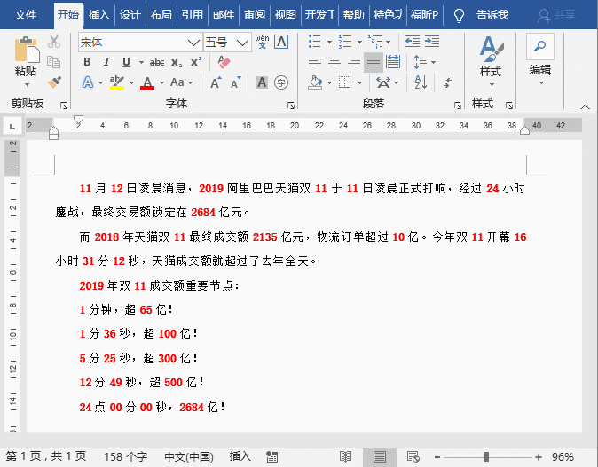Open the 文件 menu tab
This screenshot has height=467, width=598.
(x=26, y=15)
